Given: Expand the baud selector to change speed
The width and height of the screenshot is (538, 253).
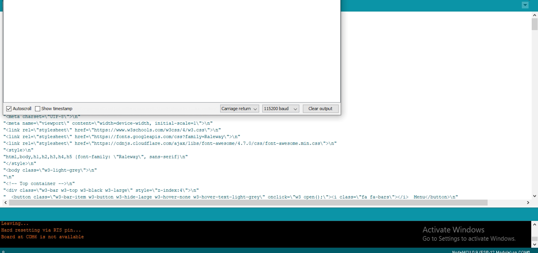Looking at the screenshot, I should pyautogui.click(x=295, y=109).
